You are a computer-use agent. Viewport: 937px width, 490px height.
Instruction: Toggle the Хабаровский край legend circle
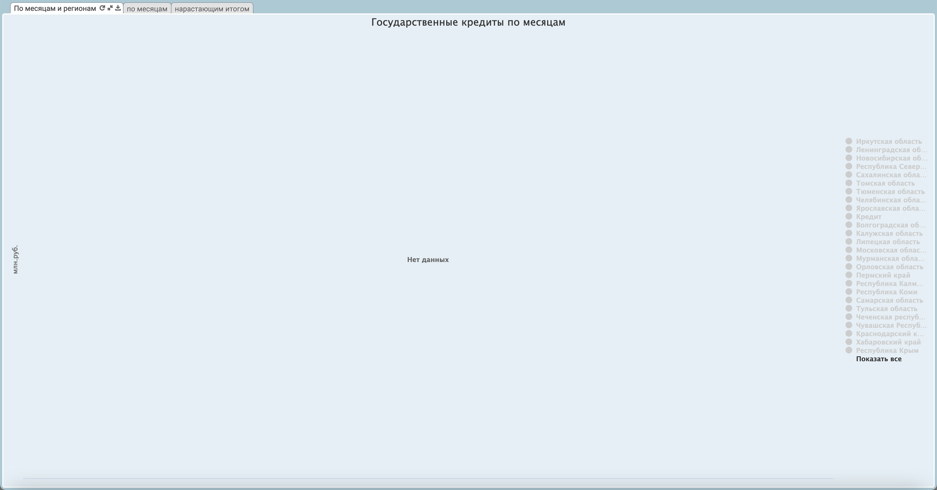coord(849,342)
